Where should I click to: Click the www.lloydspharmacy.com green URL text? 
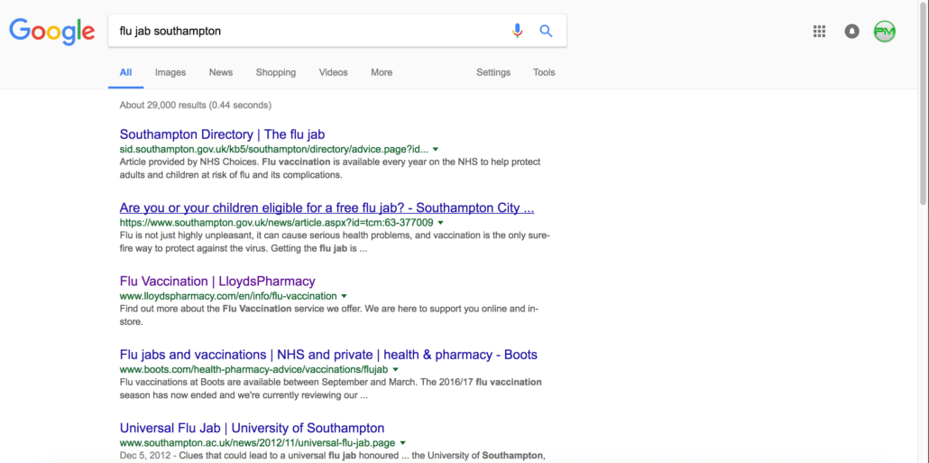(228, 296)
